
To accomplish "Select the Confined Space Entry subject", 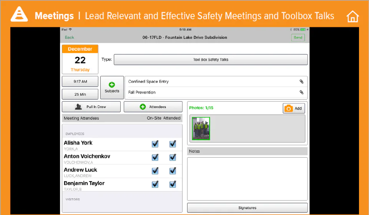I will click(216, 82).
